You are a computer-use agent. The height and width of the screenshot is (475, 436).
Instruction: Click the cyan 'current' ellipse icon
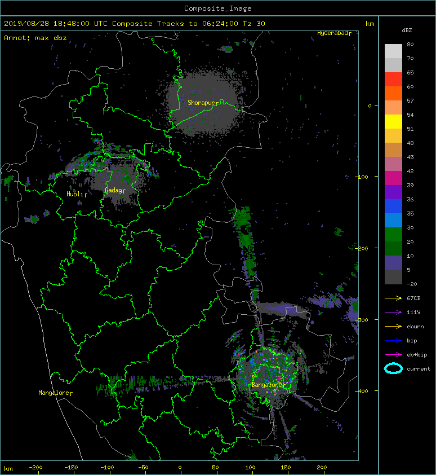(x=393, y=369)
